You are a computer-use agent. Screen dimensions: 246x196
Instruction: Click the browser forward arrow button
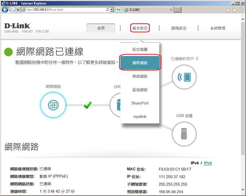click(x=13, y=10)
